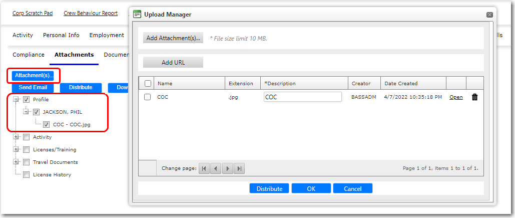Toggle the Travel Documents checkbox
This screenshot has width=515, height=218.
27,162
